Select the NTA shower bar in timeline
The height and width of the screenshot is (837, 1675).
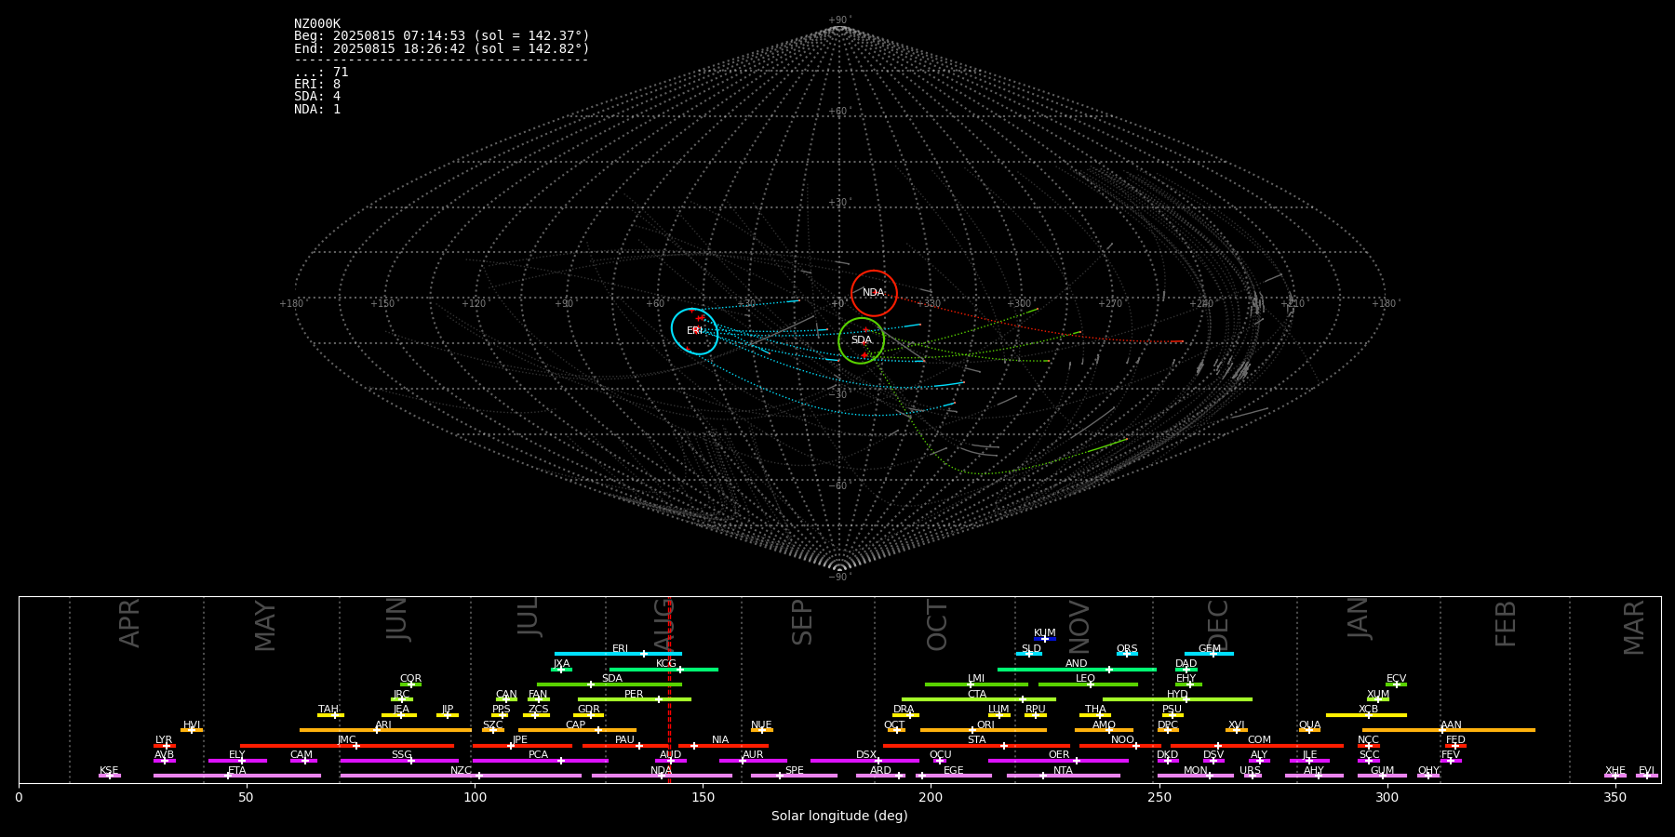click(1064, 776)
